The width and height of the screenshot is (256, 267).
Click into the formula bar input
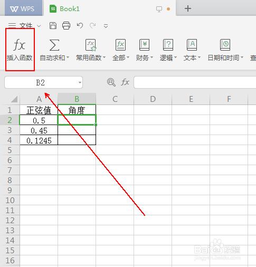click(195, 82)
